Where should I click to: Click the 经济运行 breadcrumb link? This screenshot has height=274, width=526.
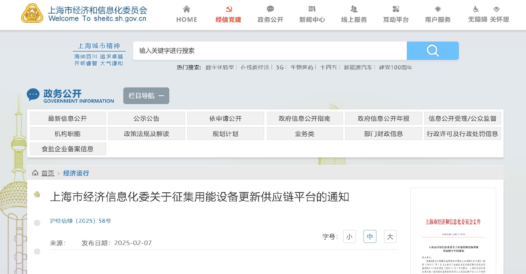point(76,173)
